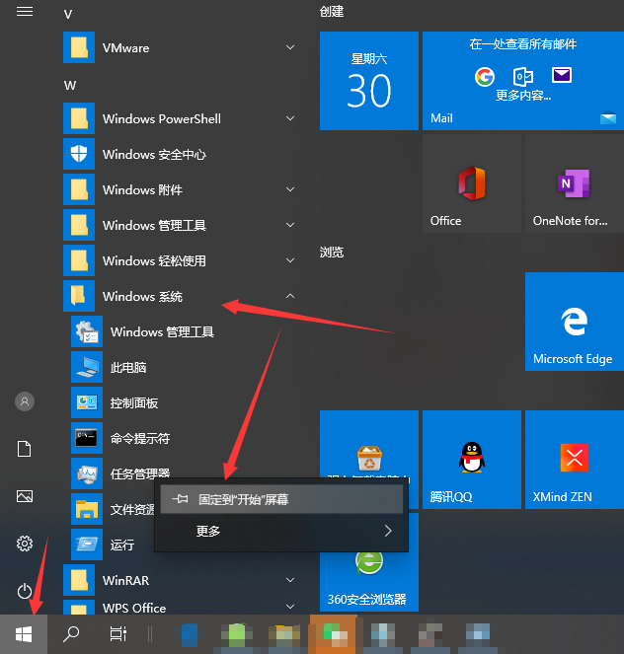Launch the 腾讯QQ tile

[472, 460]
